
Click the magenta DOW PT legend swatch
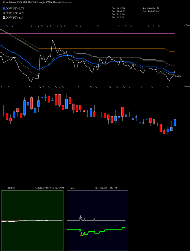click(x=4, y=17)
